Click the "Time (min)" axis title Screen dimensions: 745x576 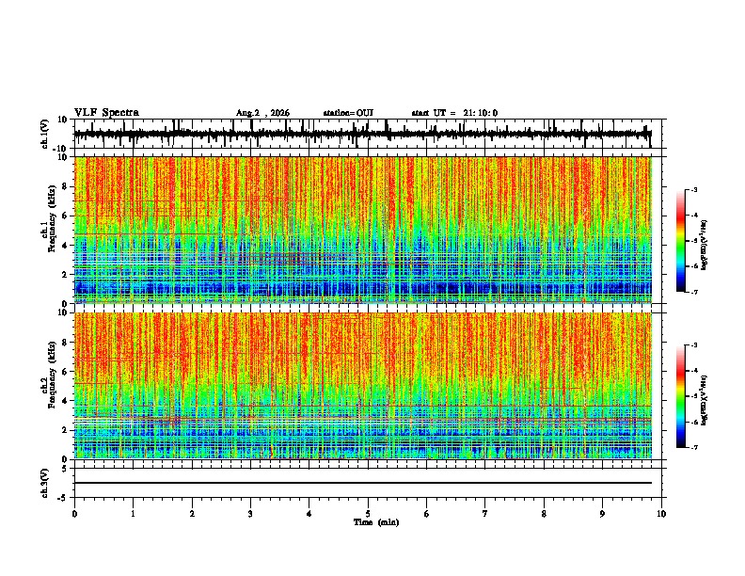pos(376,522)
